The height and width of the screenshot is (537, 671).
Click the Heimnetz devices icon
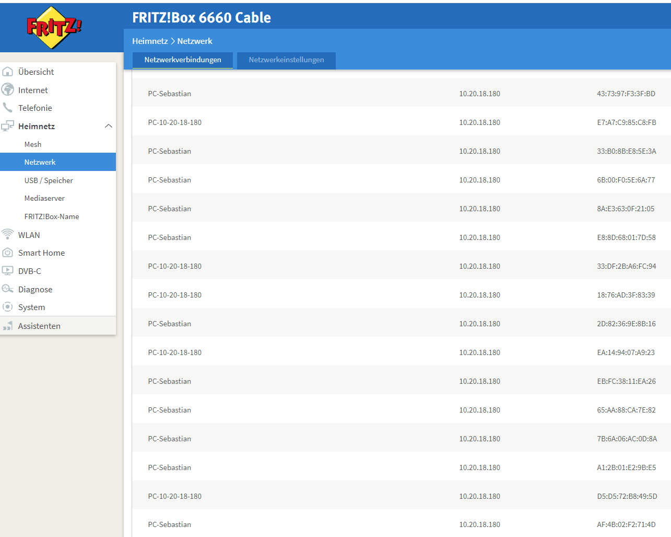coord(8,126)
